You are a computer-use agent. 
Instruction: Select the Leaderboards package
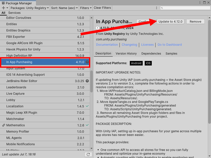tap(45, 87)
